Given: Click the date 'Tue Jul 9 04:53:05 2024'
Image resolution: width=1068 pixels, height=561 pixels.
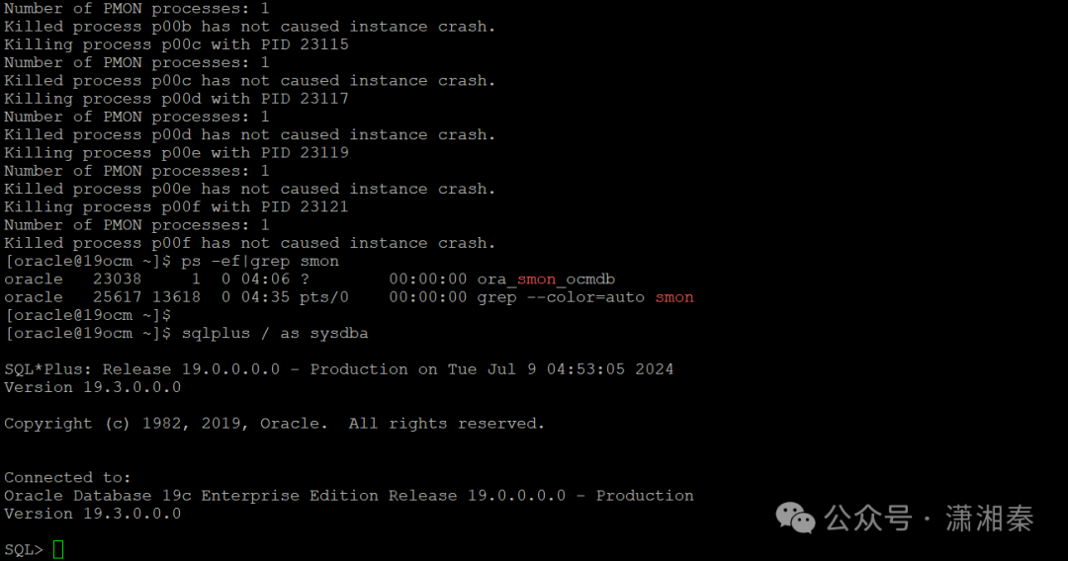Looking at the screenshot, I should [x=561, y=369].
